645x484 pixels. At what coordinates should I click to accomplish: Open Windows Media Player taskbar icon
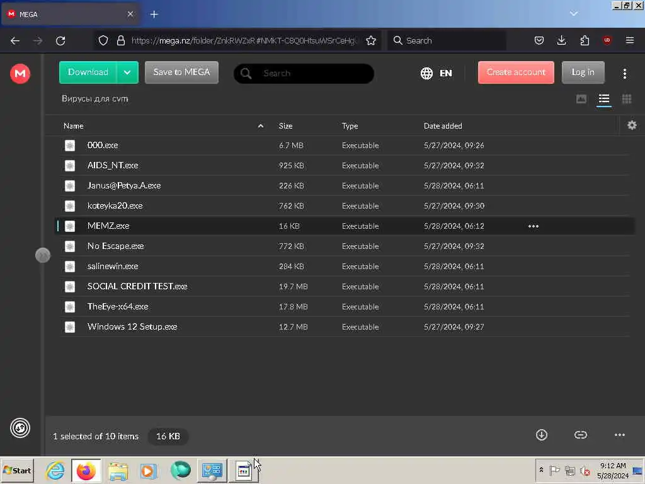[149, 470]
